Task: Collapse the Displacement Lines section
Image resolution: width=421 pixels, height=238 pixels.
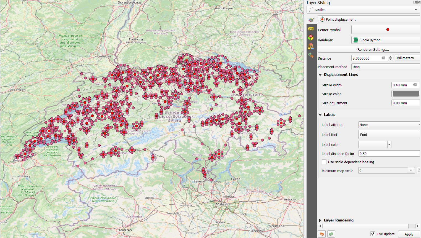Action: click(320, 75)
